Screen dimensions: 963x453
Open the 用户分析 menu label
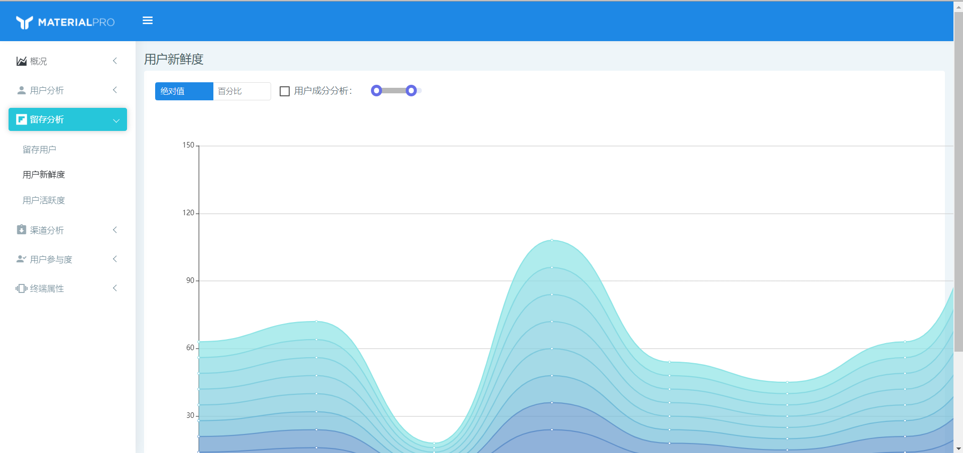click(x=47, y=90)
